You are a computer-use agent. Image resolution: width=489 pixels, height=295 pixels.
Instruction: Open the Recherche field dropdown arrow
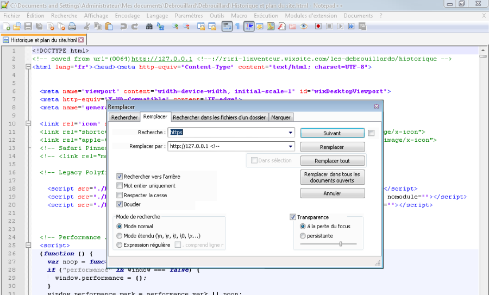[x=290, y=133]
